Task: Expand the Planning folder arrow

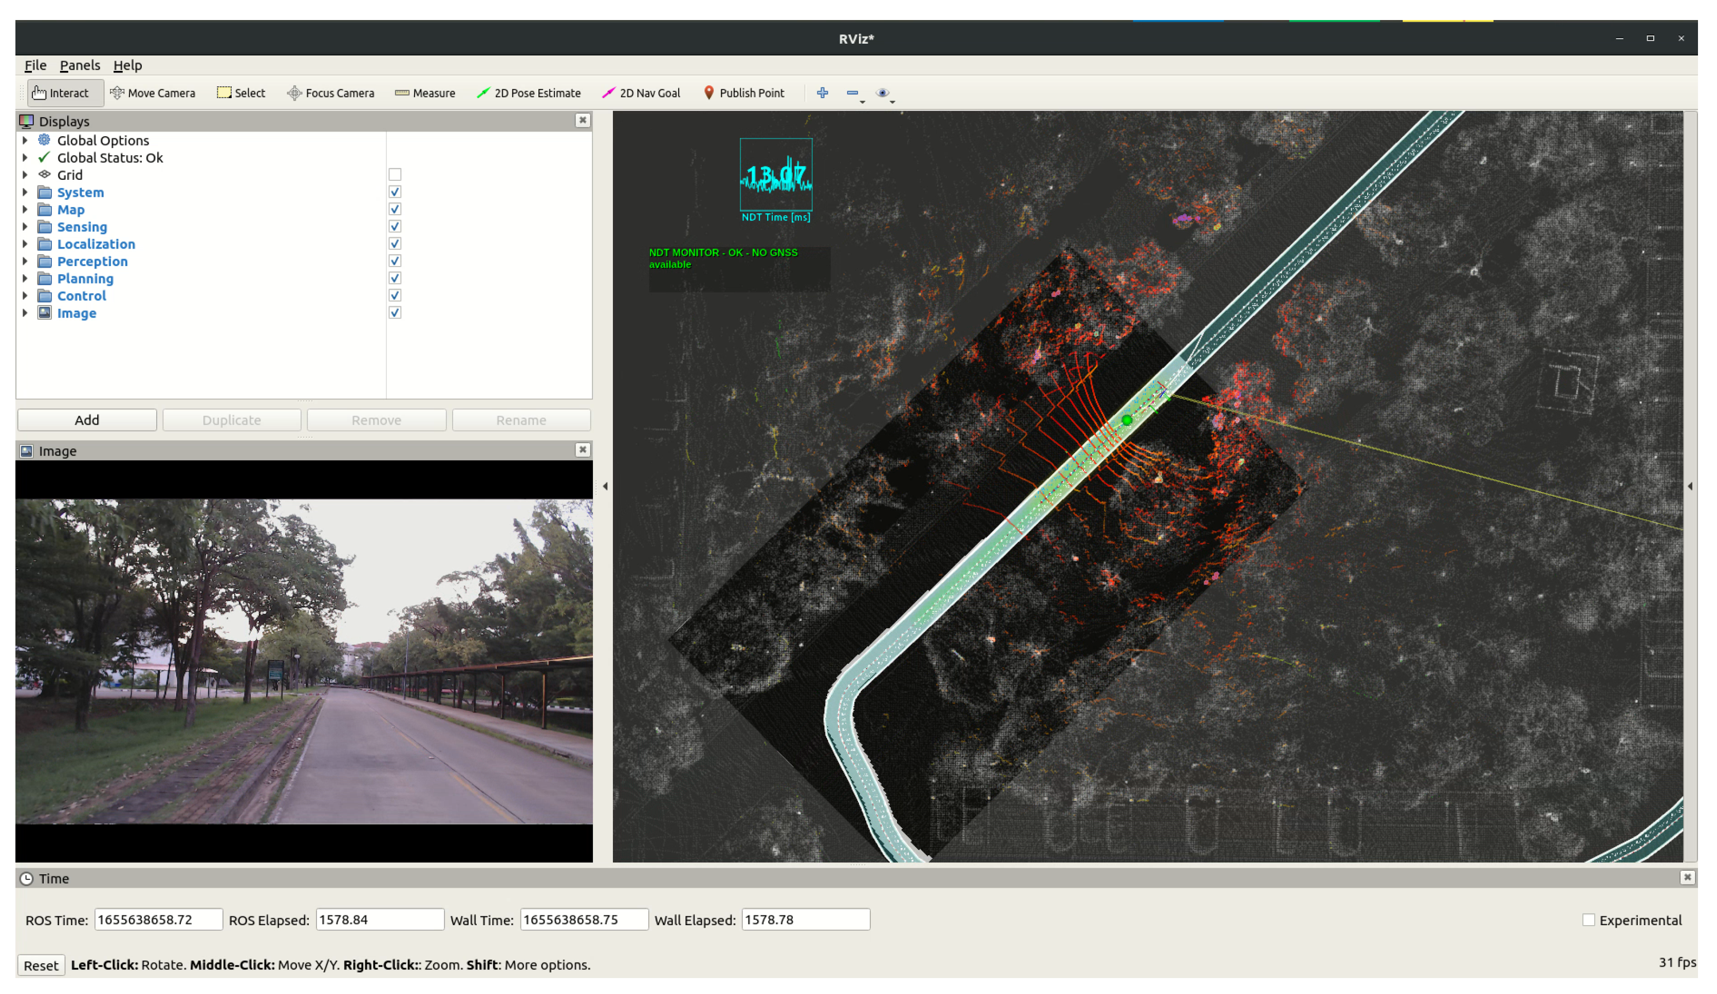Action: coord(25,278)
